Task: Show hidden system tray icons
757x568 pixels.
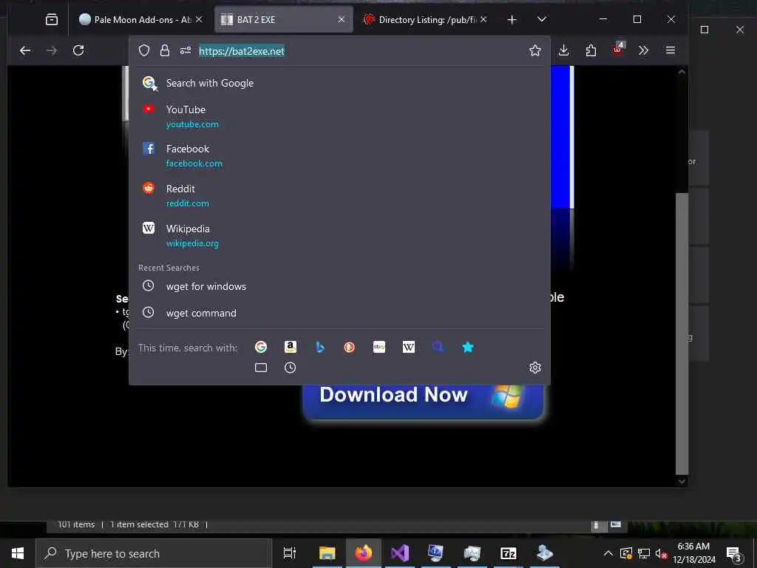Action: click(x=608, y=553)
